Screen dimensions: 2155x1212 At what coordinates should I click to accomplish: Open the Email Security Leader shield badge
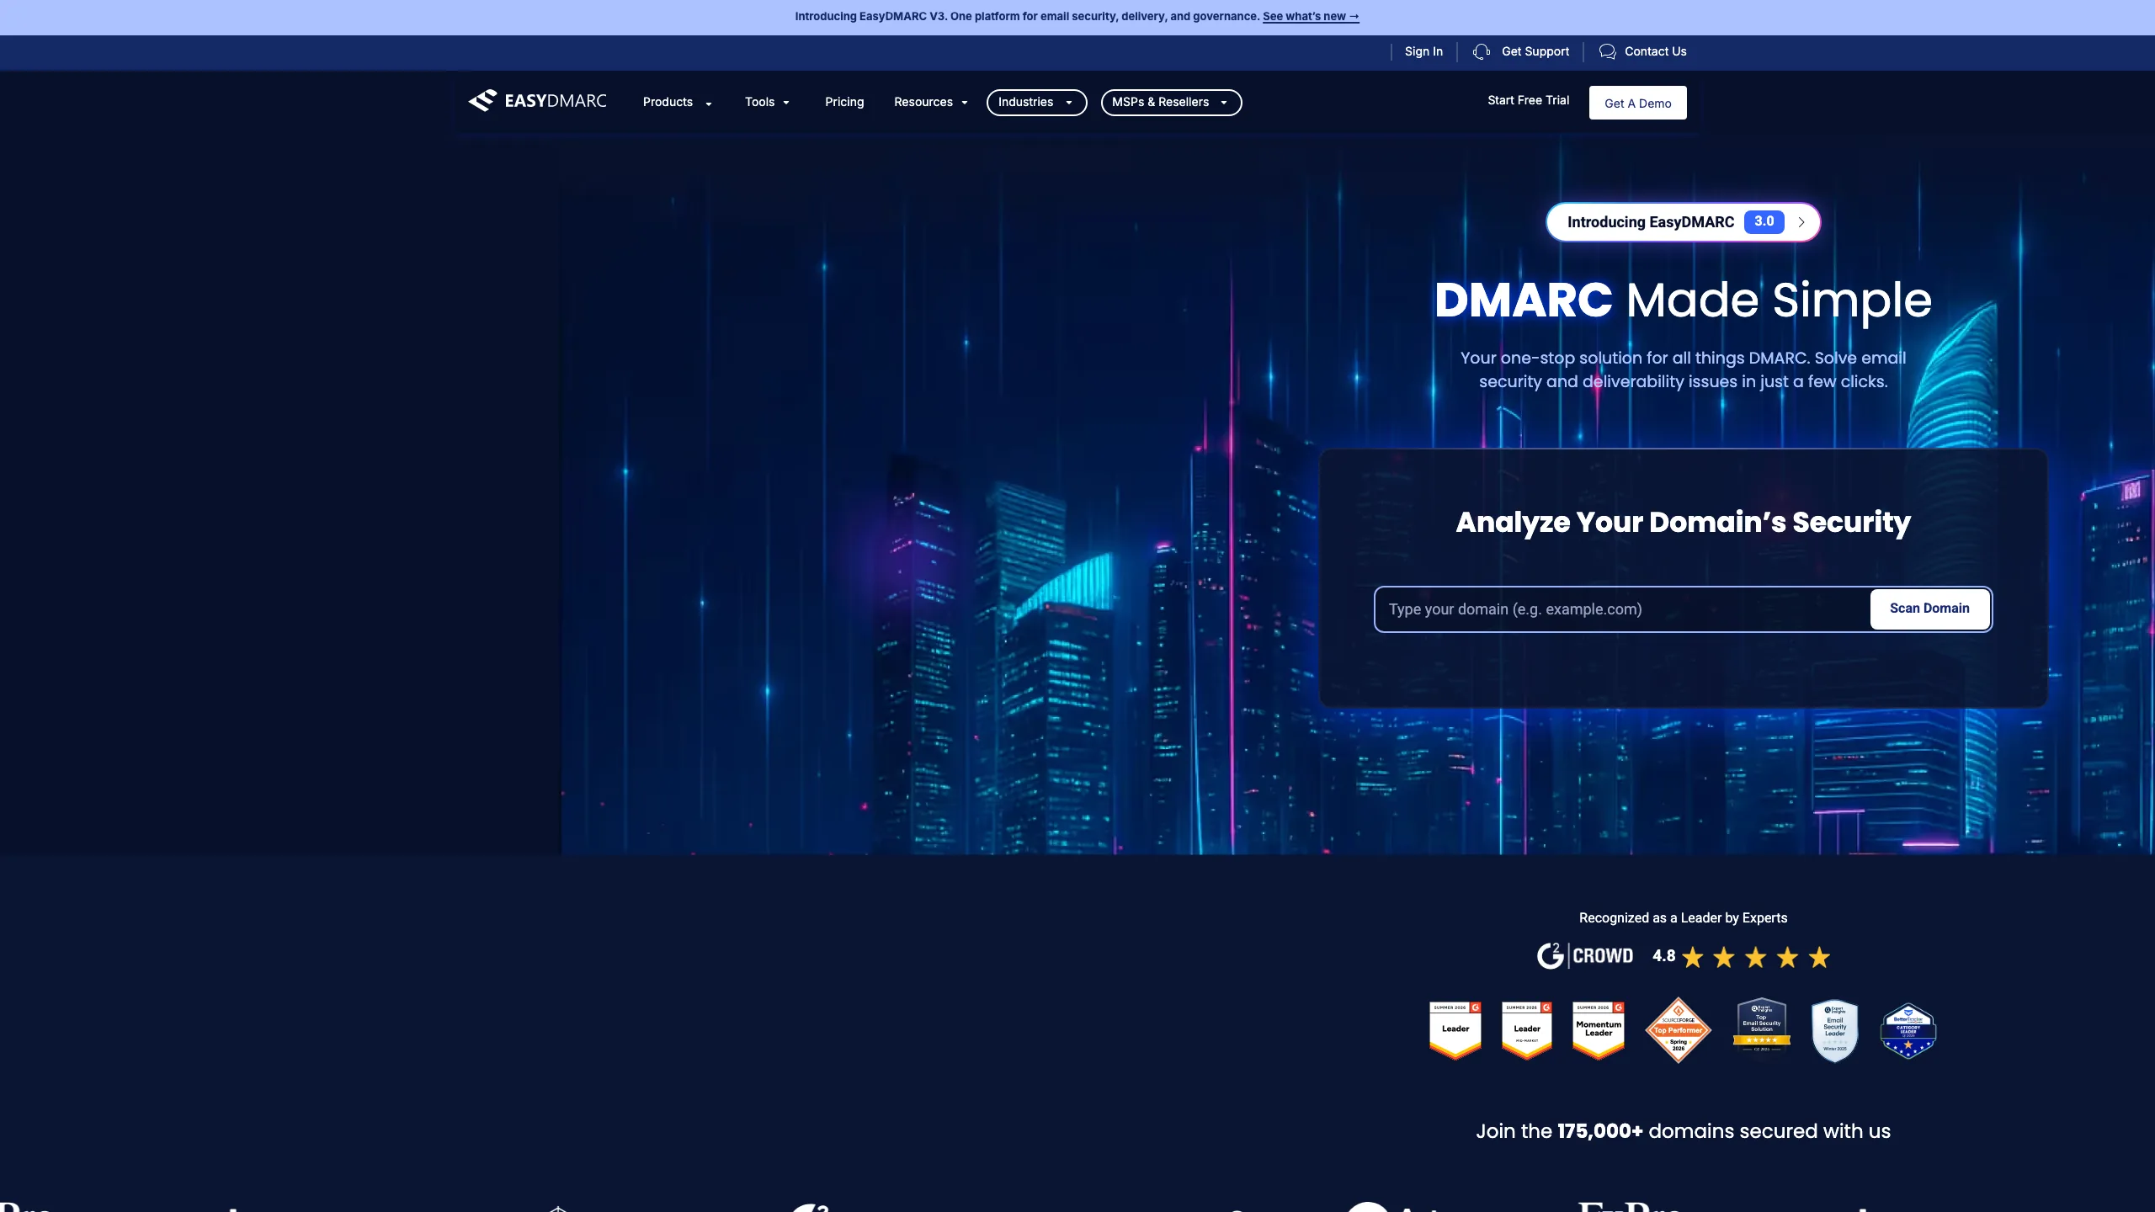pos(1835,1031)
